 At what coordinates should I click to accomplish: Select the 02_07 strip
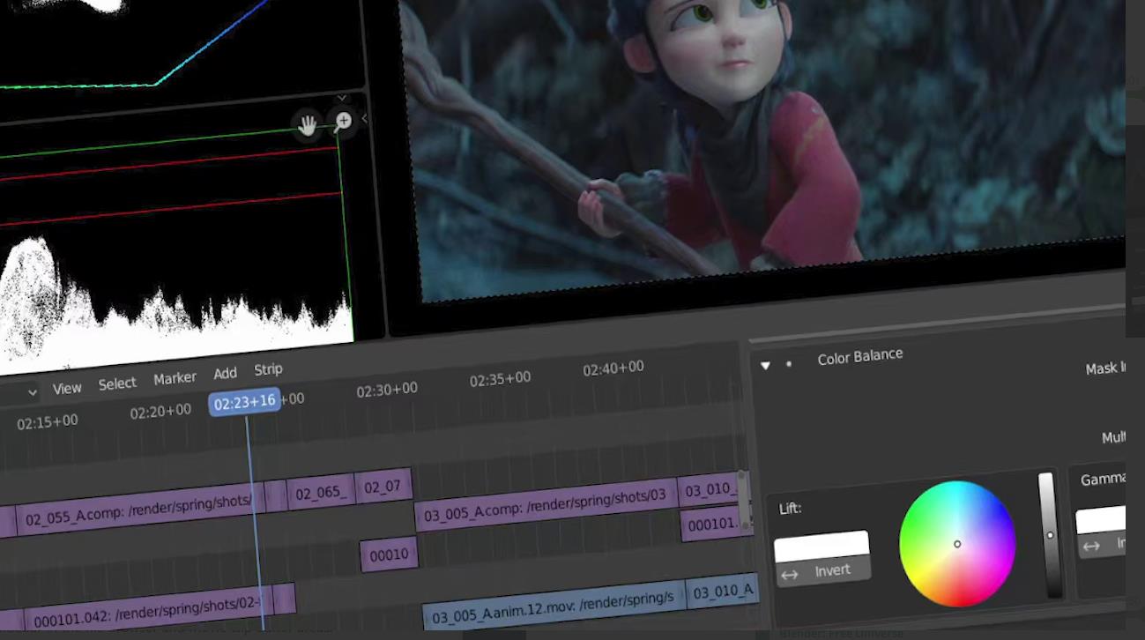click(383, 486)
